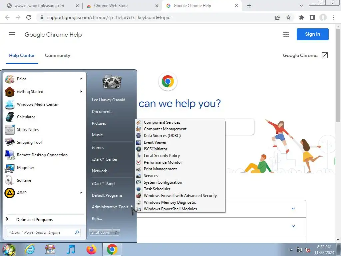Click the Chrome taskbar button

112,250
